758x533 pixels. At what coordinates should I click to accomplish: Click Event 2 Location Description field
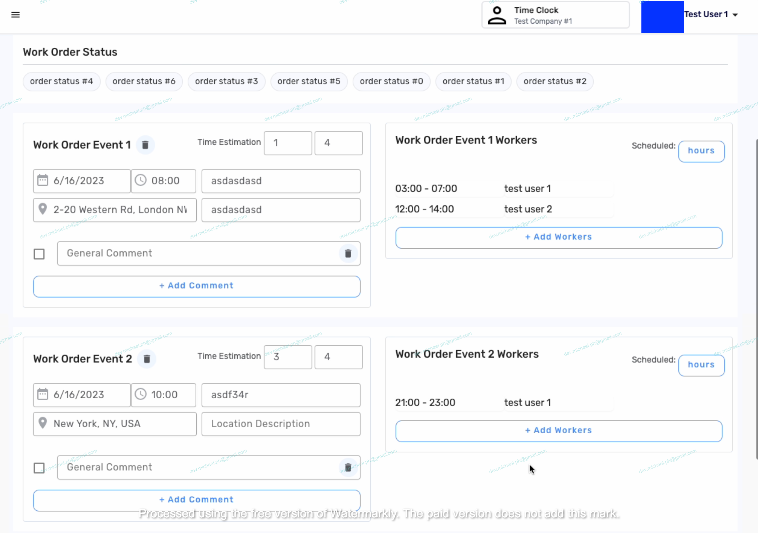pyautogui.click(x=280, y=424)
